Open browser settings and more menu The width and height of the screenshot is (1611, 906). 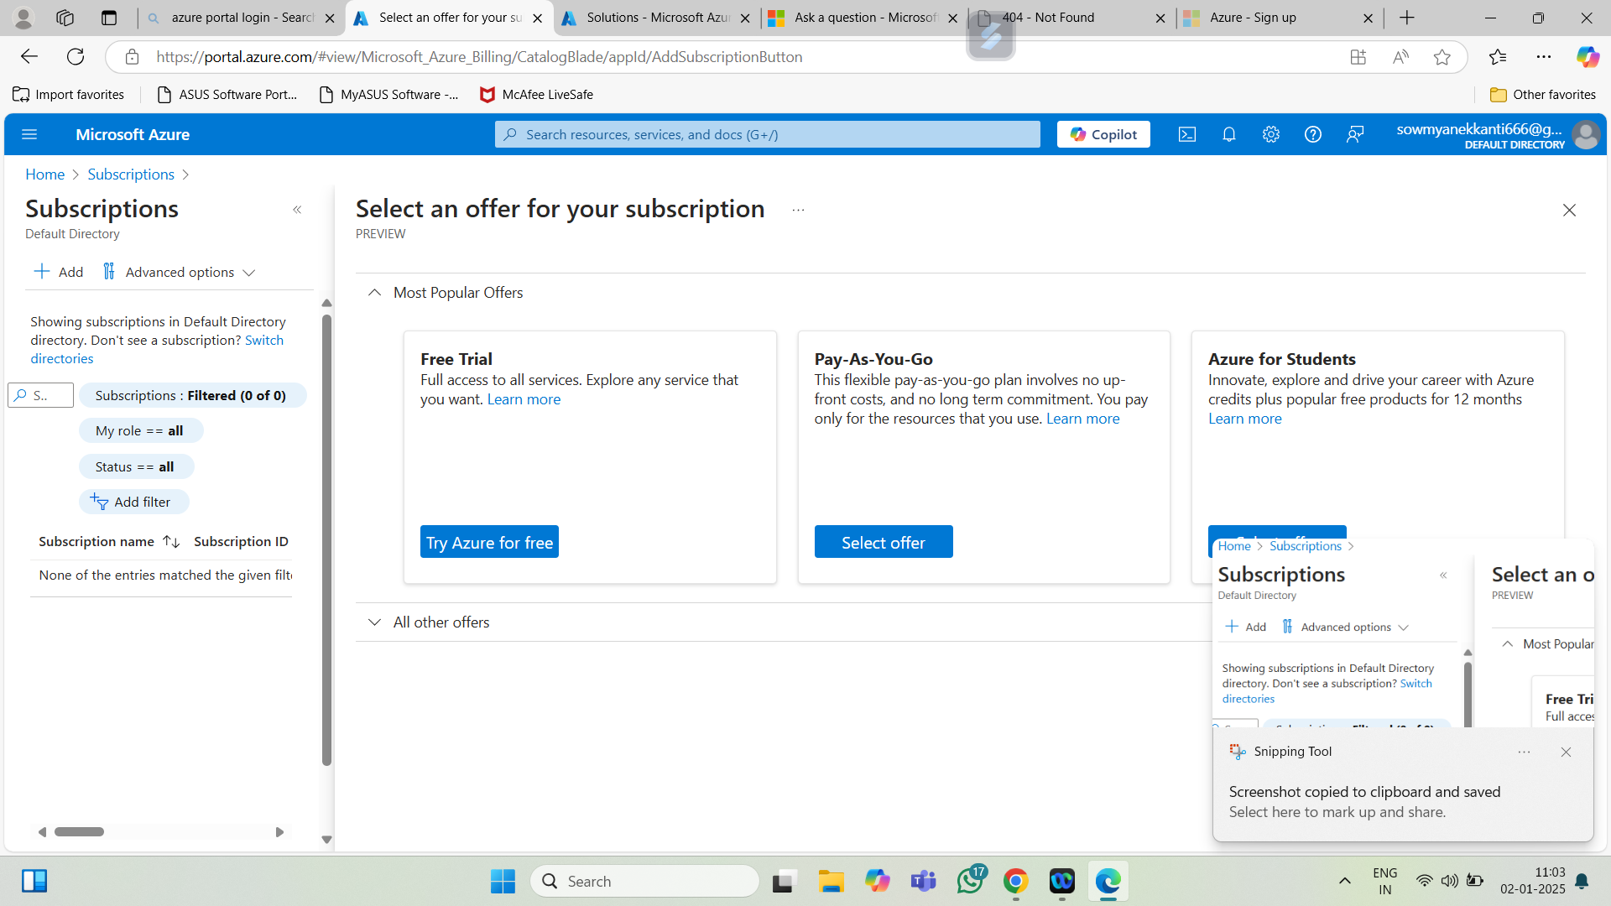pyautogui.click(x=1544, y=57)
